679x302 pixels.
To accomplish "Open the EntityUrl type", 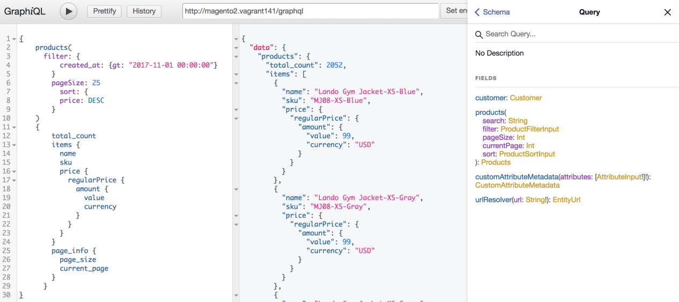I will (x=566, y=200).
